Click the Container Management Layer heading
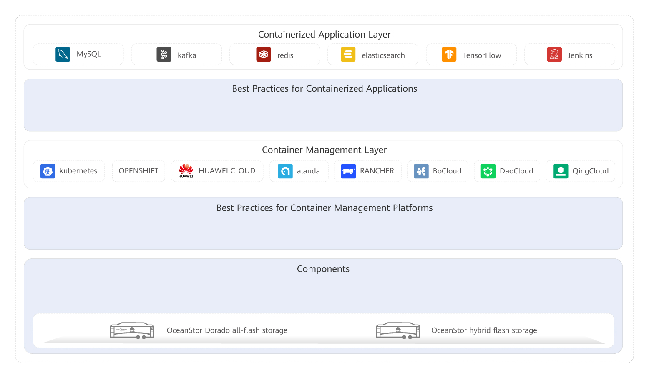649x378 pixels. [x=324, y=150]
